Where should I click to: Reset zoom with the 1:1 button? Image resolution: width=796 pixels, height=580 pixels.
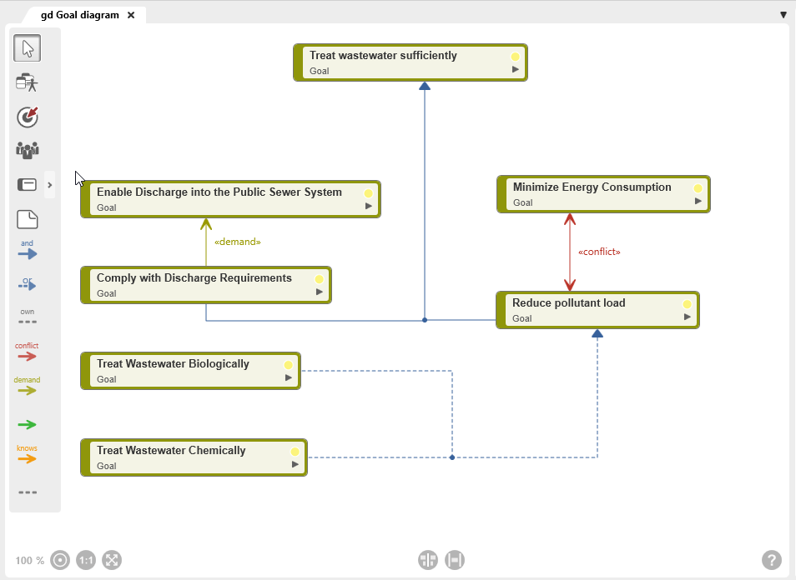86,560
